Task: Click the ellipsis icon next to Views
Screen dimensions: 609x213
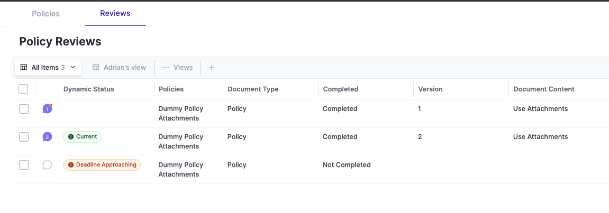Action: [166, 68]
